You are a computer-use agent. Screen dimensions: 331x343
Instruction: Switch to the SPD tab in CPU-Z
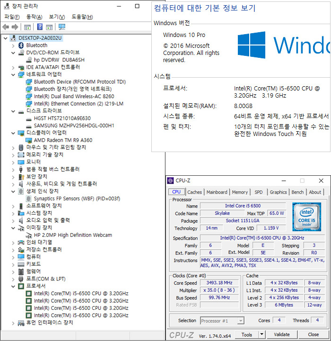tap(259, 192)
